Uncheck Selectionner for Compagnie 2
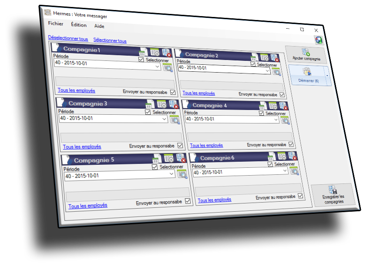This screenshot has width=370, height=273. (253, 64)
